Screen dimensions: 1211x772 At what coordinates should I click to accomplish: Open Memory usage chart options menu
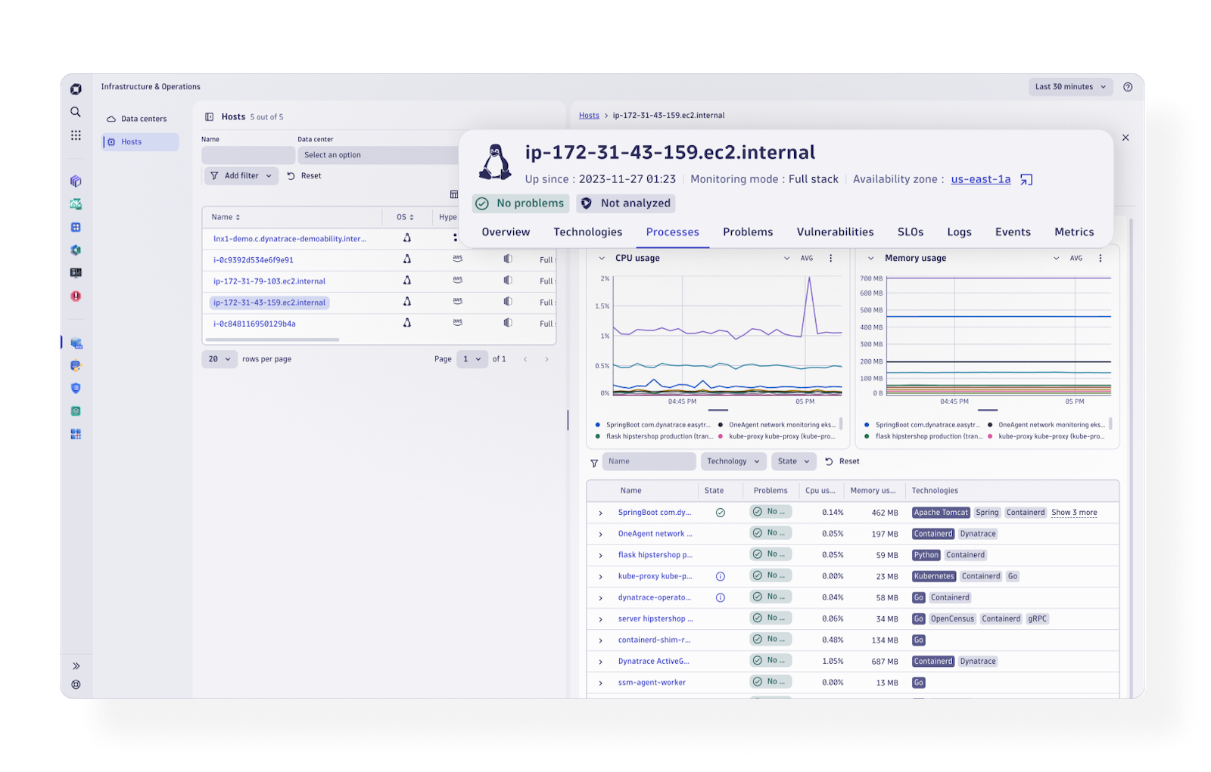(1100, 259)
